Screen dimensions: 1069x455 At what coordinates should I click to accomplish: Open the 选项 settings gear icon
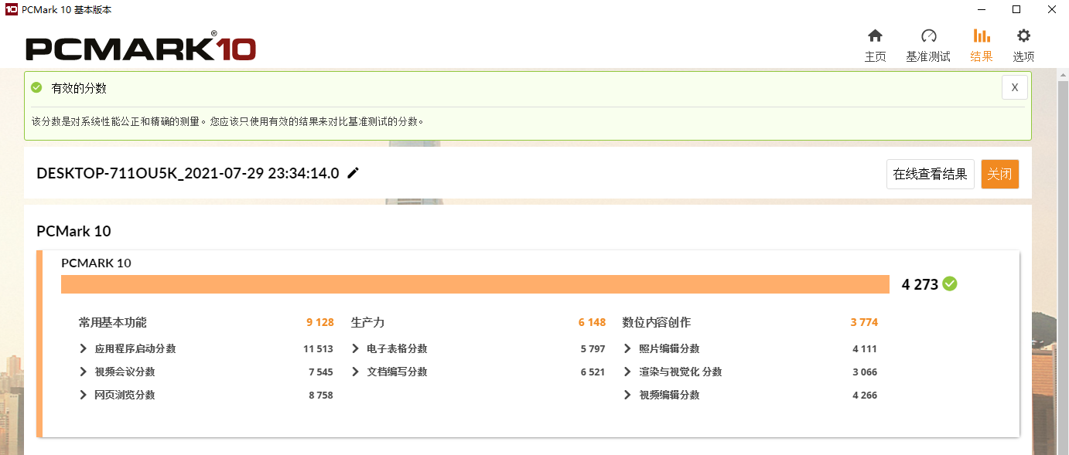pos(1023,36)
